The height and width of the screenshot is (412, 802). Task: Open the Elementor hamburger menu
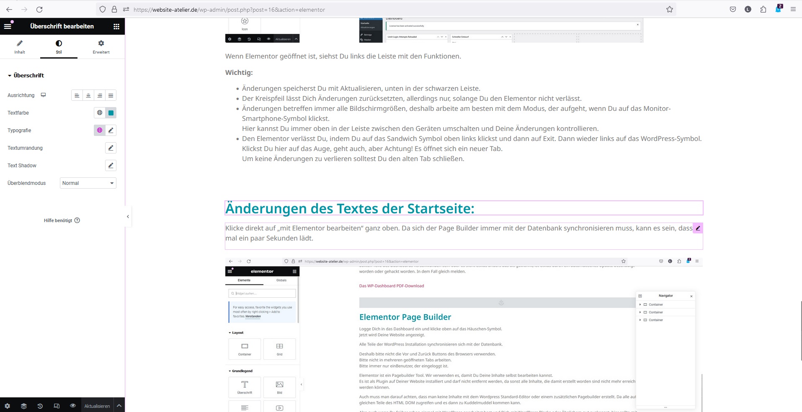[x=8, y=26]
